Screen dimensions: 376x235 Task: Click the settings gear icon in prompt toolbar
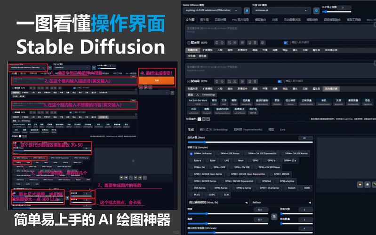click(263, 43)
